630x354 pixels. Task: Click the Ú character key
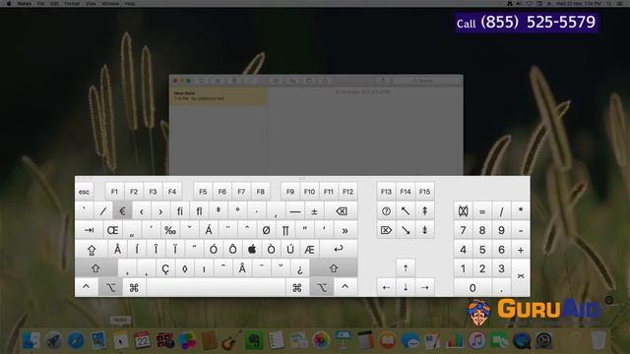pyautogui.click(x=290, y=249)
